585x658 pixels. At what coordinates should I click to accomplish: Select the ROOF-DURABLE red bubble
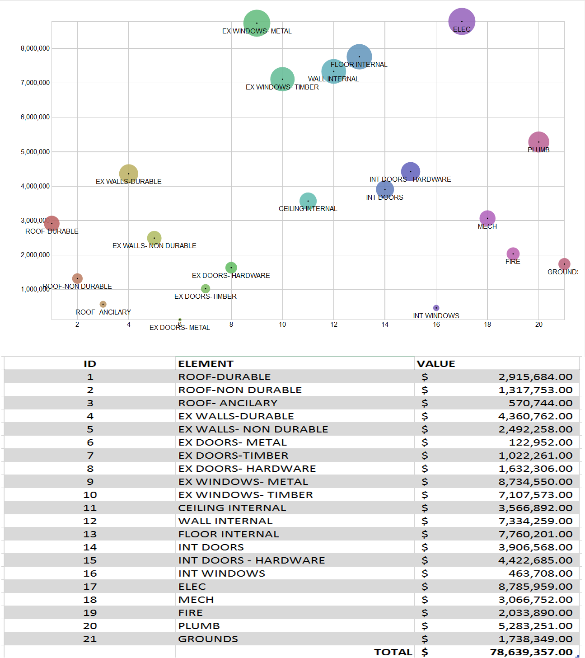pos(52,223)
